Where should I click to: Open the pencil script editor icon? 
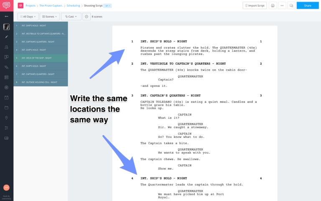coord(6,37)
